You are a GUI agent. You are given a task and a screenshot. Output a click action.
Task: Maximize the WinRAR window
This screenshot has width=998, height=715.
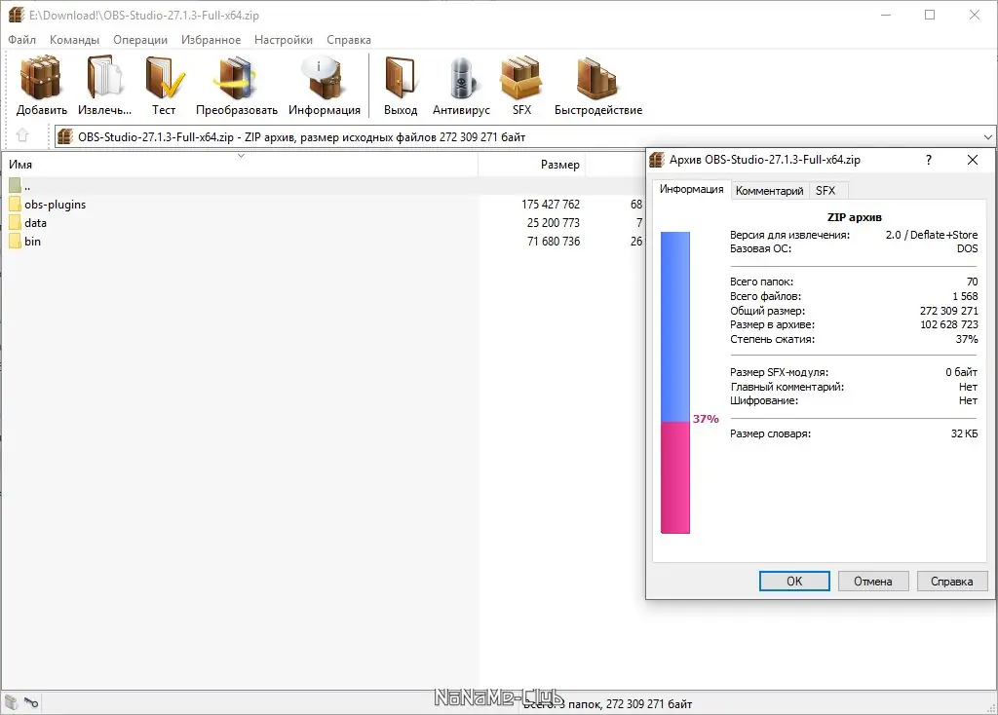(929, 15)
